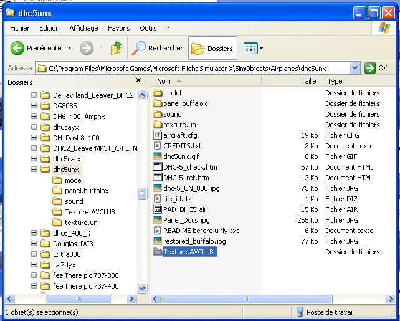
Task: Click dhc5unx.gif image icon
Action: point(158,156)
